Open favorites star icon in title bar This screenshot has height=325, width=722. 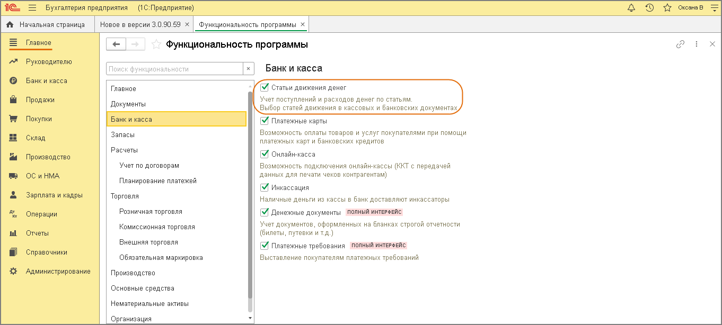click(667, 8)
